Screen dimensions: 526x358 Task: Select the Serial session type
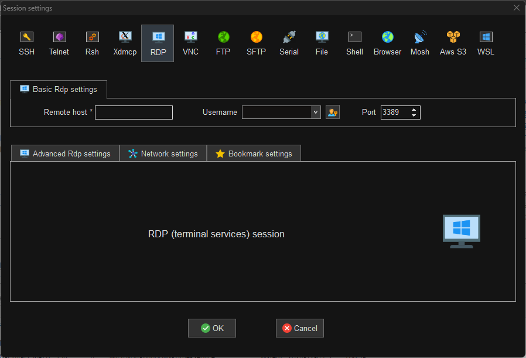(x=289, y=42)
